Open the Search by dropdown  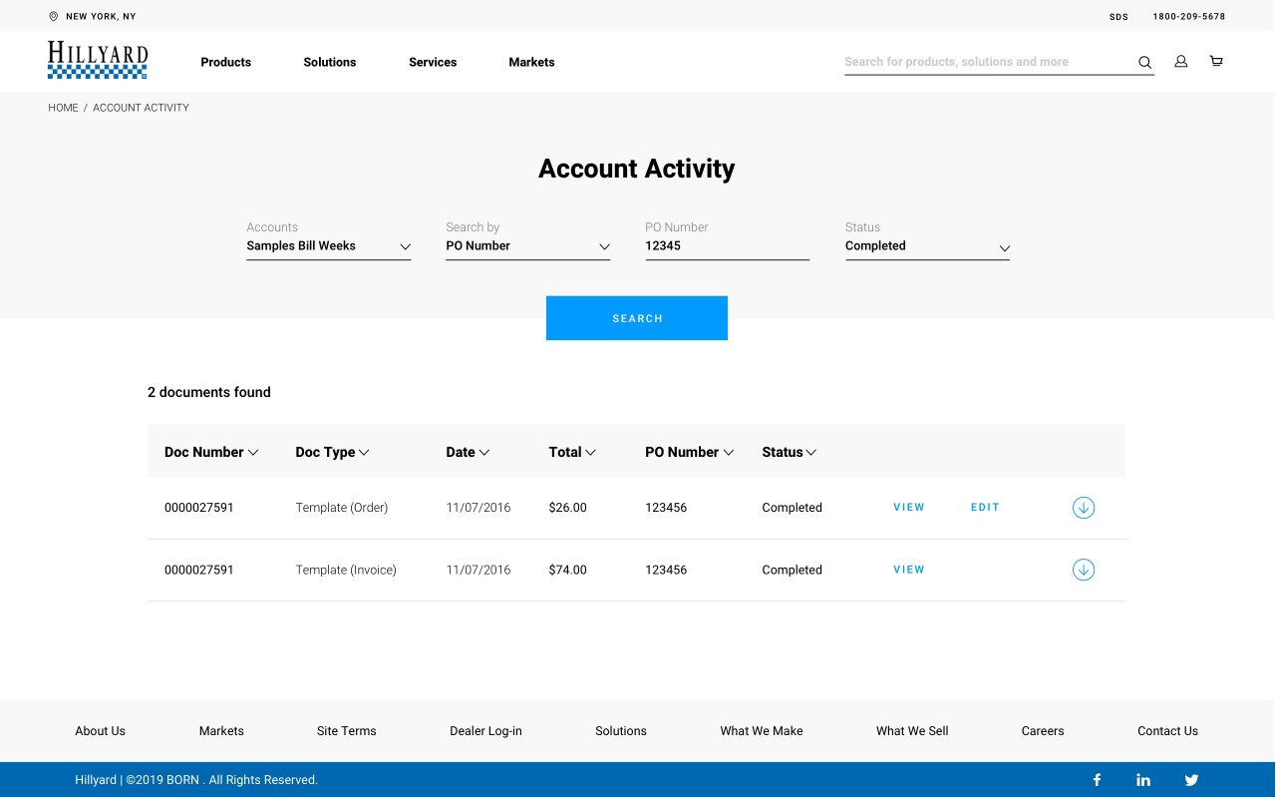pyautogui.click(x=528, y=246)
